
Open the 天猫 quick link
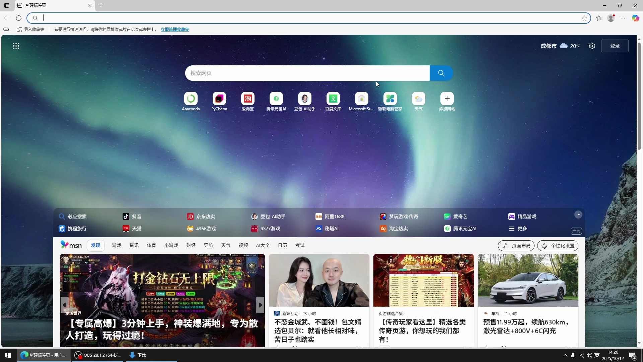pyautogui.click(x=132, y=229)
